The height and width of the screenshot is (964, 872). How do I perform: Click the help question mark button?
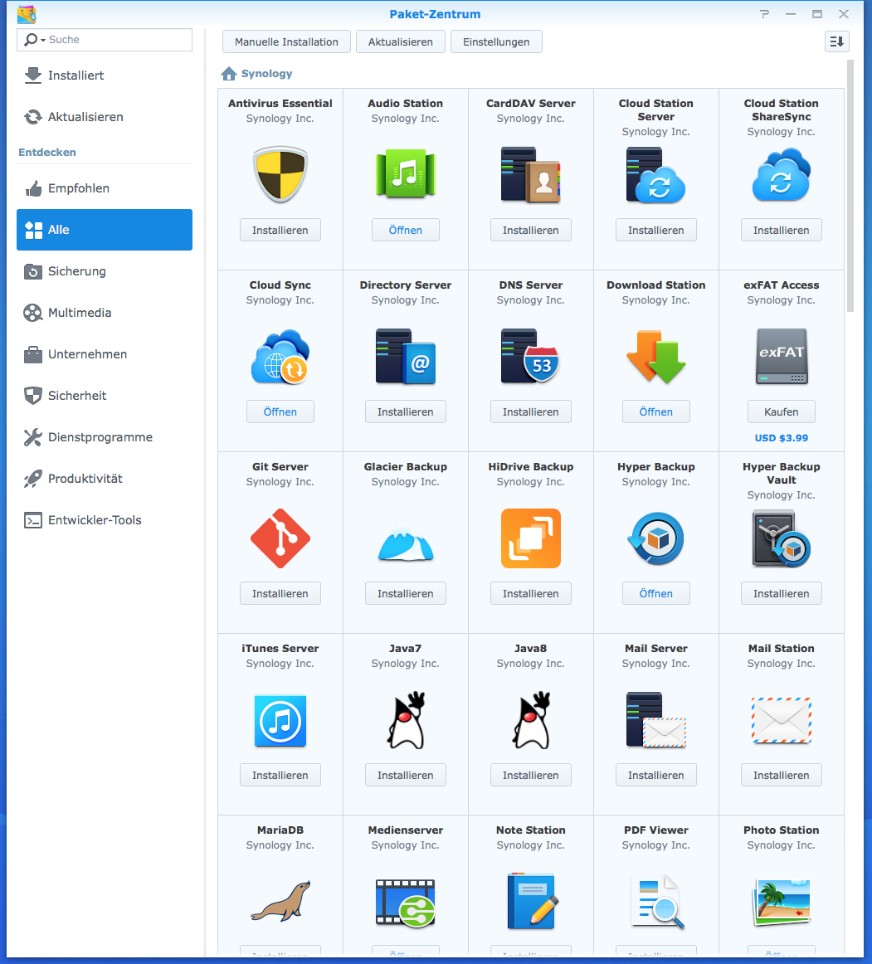click(764, 13)
